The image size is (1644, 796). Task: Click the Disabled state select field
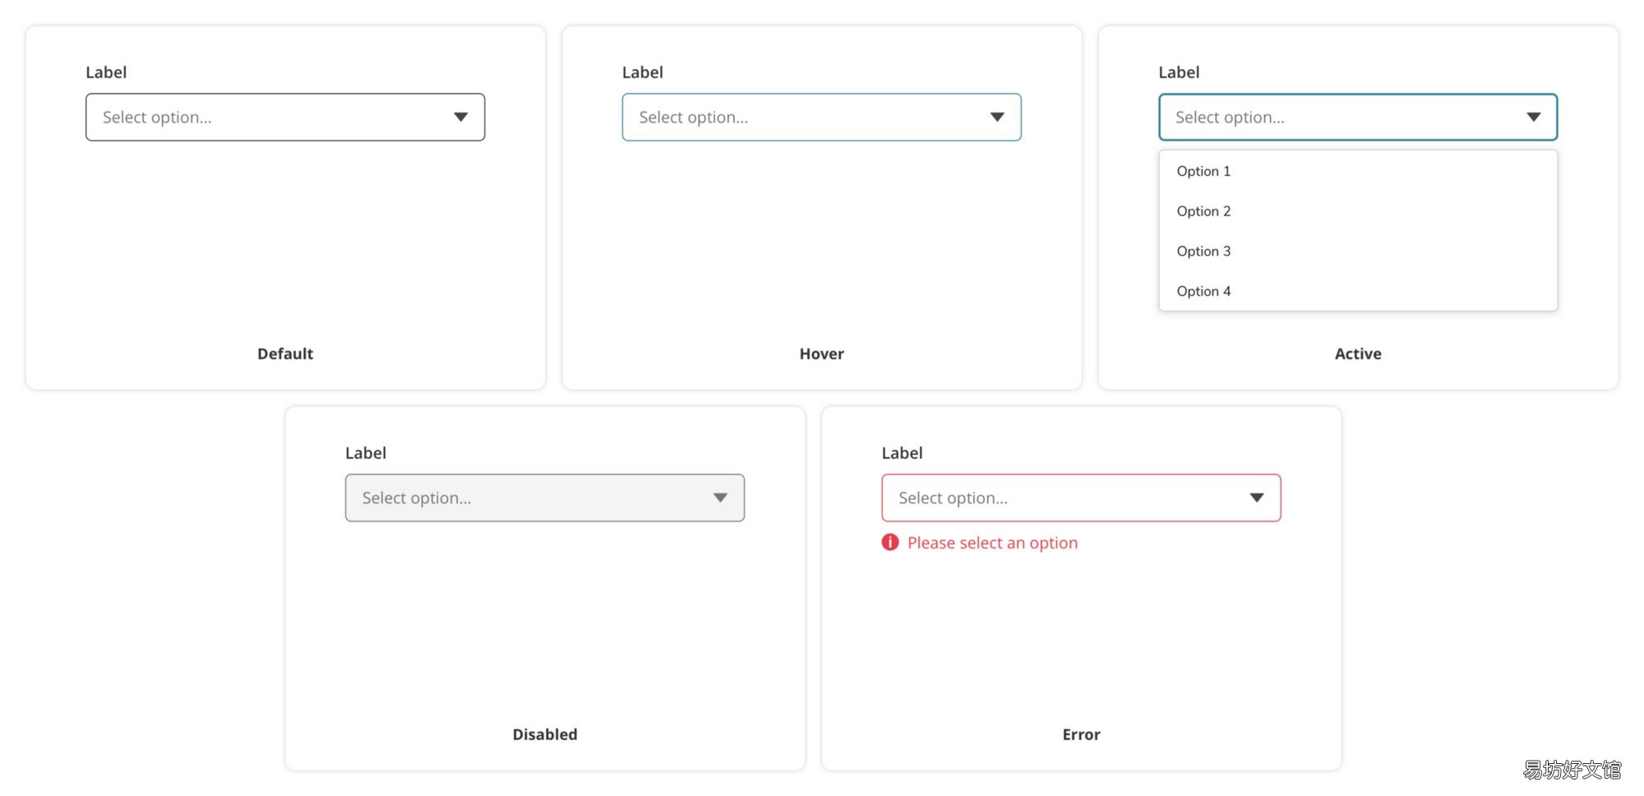click(545, 497)
